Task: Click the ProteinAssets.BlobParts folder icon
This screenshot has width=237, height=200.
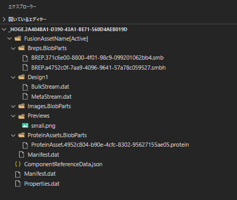Action: (22, 135)
